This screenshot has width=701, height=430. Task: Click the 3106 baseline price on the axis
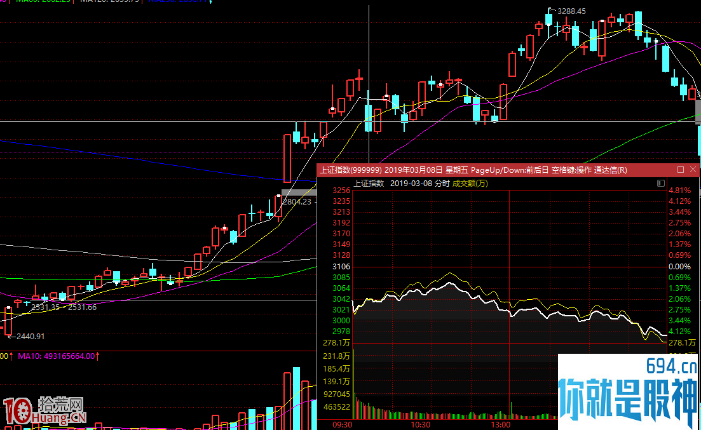click(341, 266)
